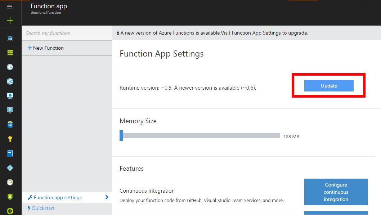Viewport: 381px width, 215px height.
Task: Click the blue notebook icon in the sidebar
Action: [10, 153]
